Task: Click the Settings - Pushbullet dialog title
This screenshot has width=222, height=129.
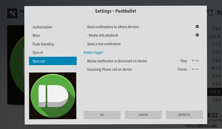Action: (x=115, y=11)
